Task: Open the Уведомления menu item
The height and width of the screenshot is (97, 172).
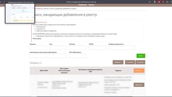Action: click(83, 5)
